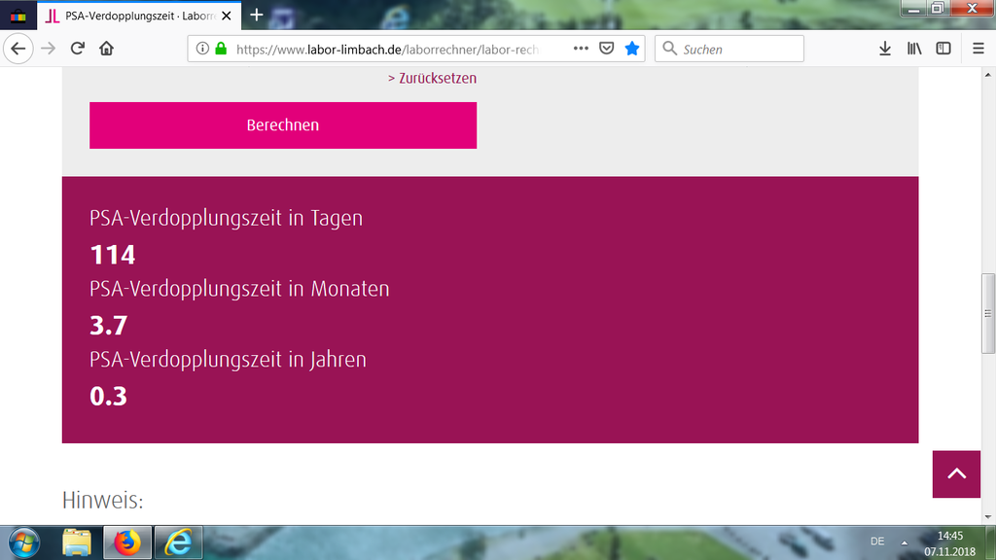996x560 pixels.
Task: Save page to Pocket
Action: pos(607,49)
